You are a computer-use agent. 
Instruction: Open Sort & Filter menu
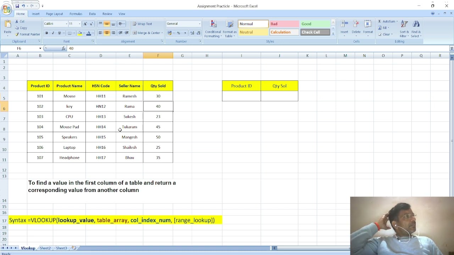404,29
